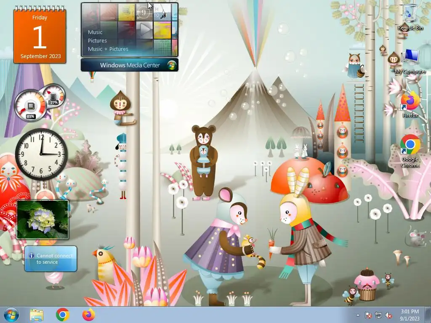Click the memory meter dial showing 27%
The image size is (431, 323).
[54, 95]
